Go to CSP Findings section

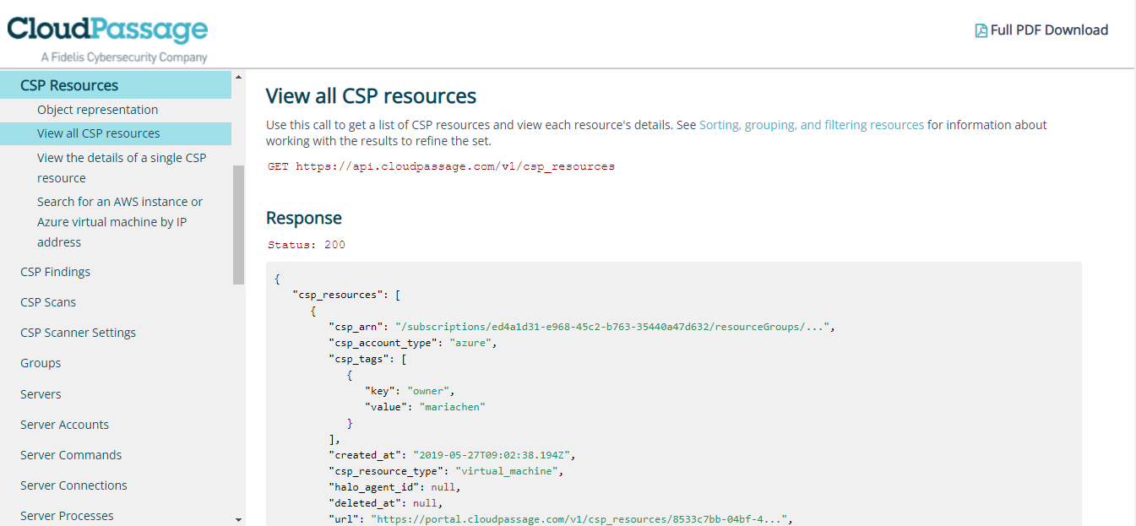pyautogui.click(x=55, y=272)
